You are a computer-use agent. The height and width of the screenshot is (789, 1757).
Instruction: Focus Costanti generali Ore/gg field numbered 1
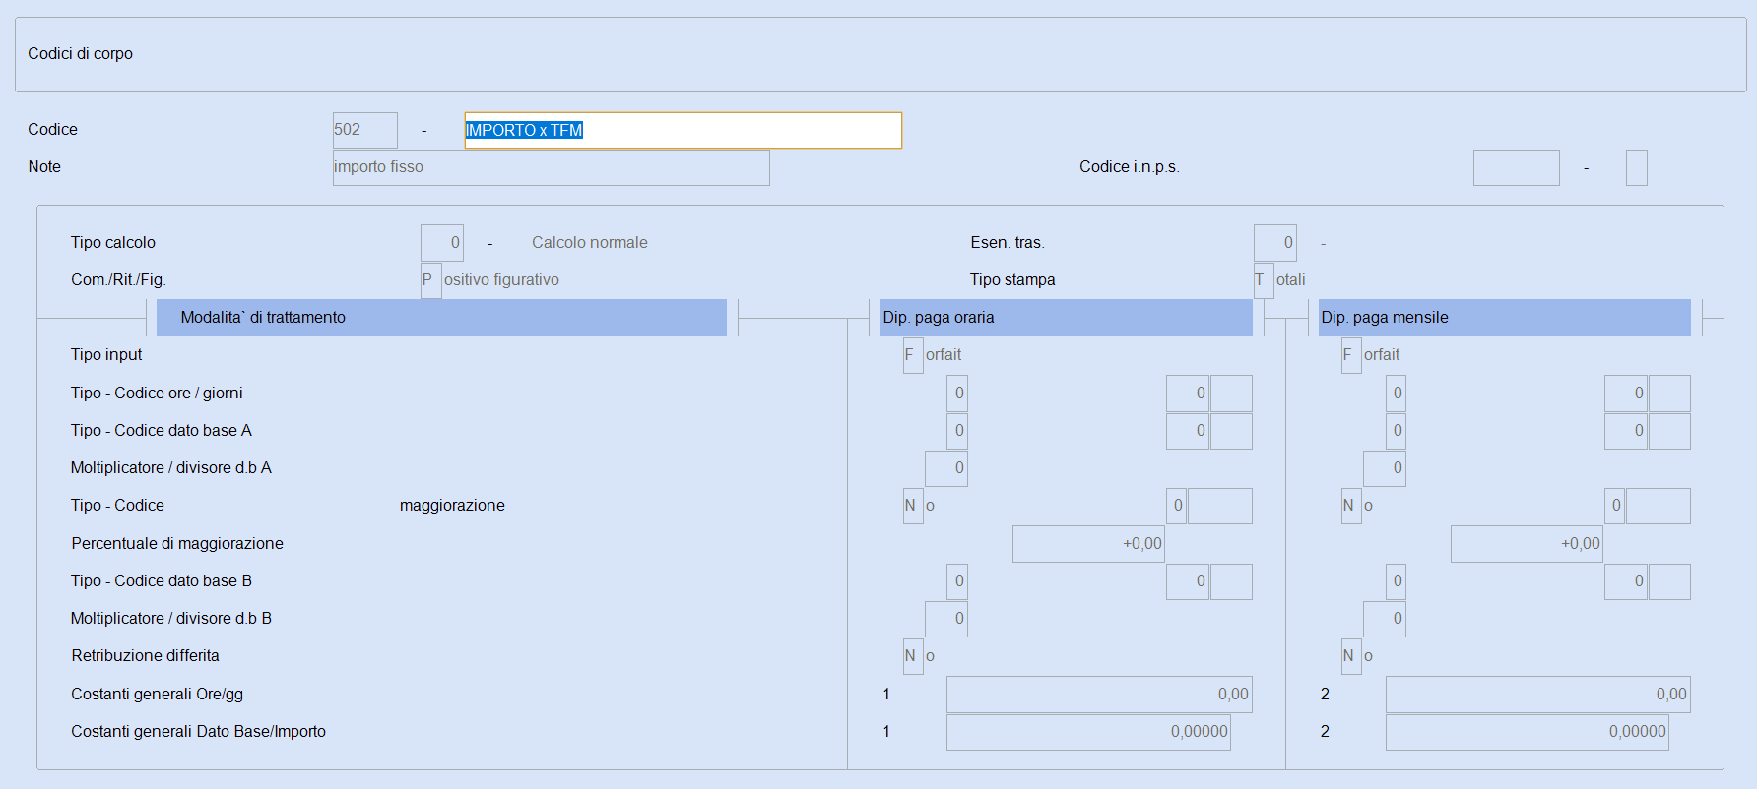coord(1099,695)
